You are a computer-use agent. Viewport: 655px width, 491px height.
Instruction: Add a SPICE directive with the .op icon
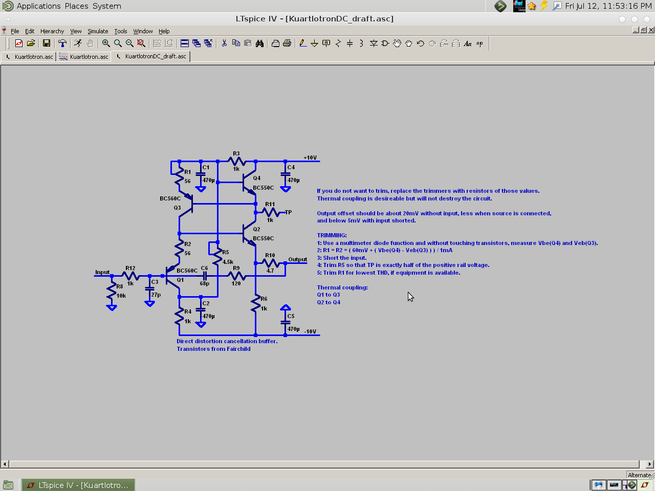[x=479, y=43]
